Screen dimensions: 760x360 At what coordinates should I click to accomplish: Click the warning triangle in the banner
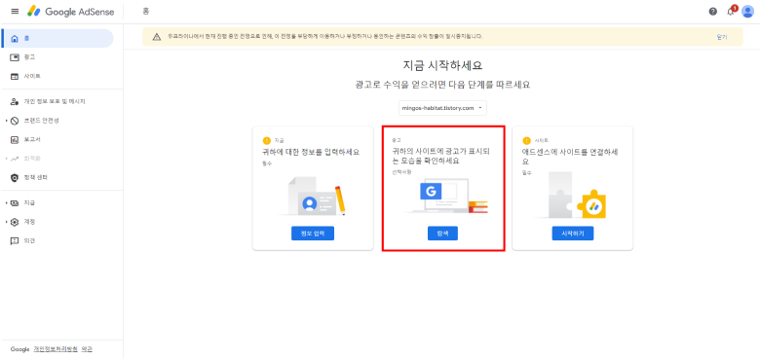[157, 37]
